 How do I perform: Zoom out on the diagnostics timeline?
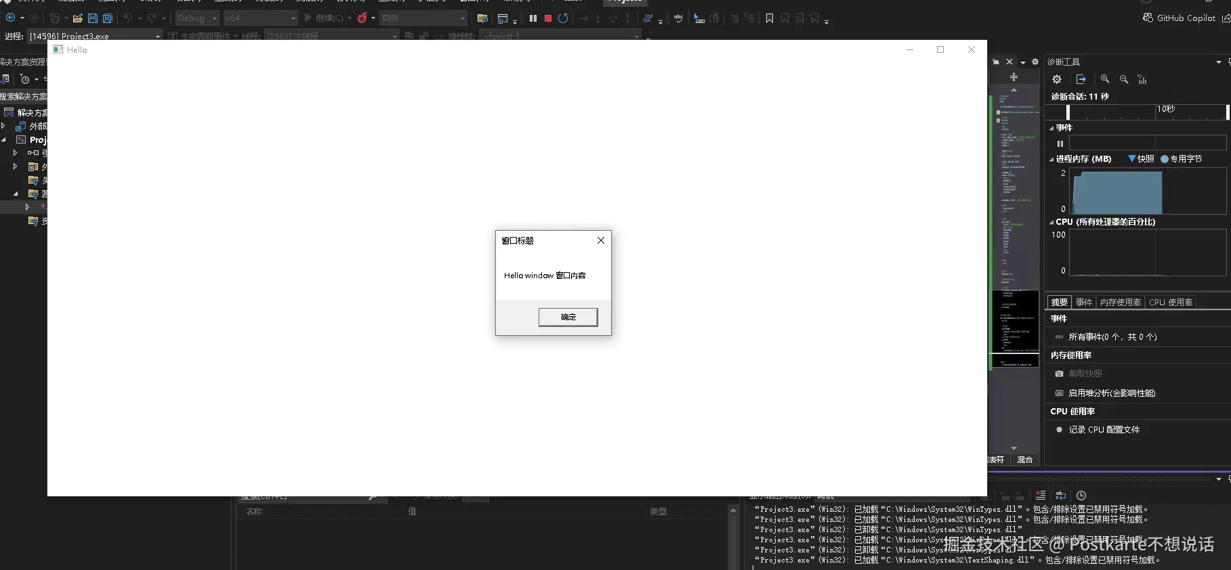1124,79
